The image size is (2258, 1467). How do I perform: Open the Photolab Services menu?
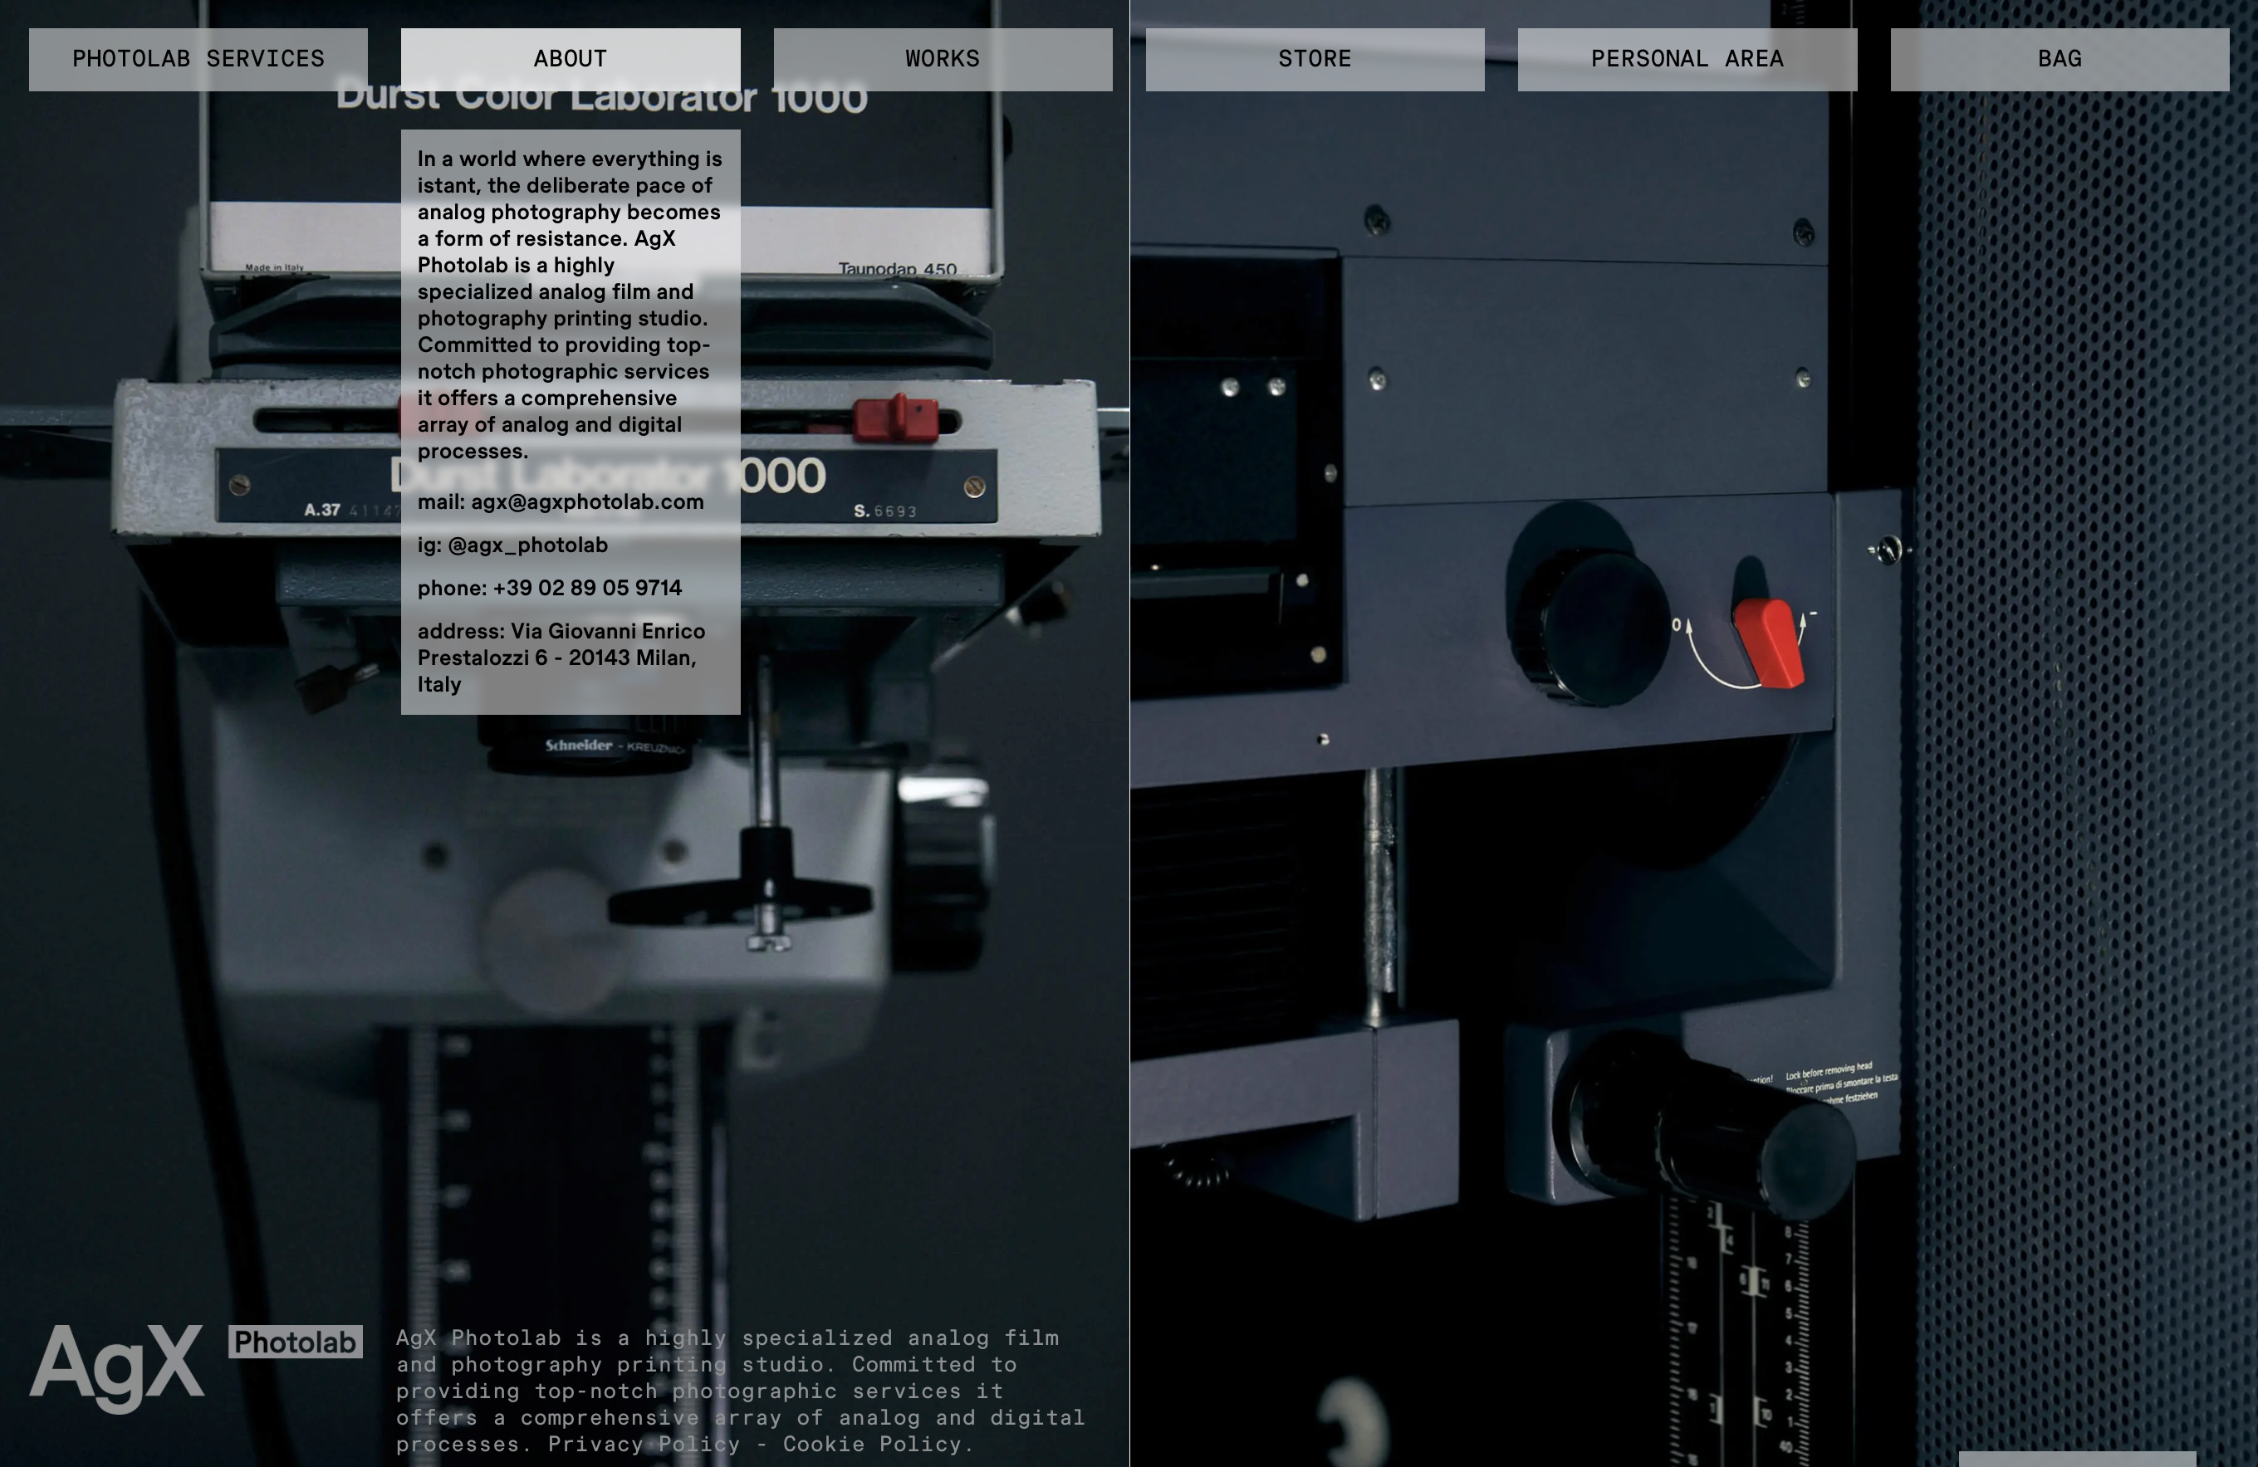coord(198,59)
